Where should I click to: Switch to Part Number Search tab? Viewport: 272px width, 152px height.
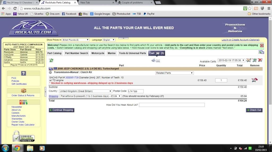coord(76,53)
